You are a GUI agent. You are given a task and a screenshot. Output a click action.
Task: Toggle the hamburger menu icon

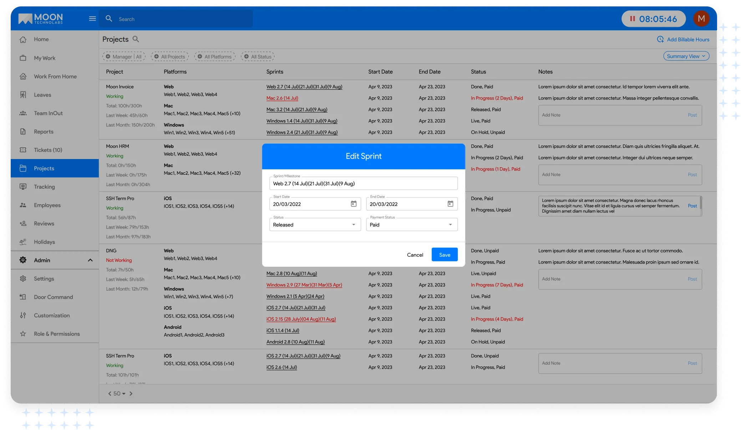coord(92,19)
